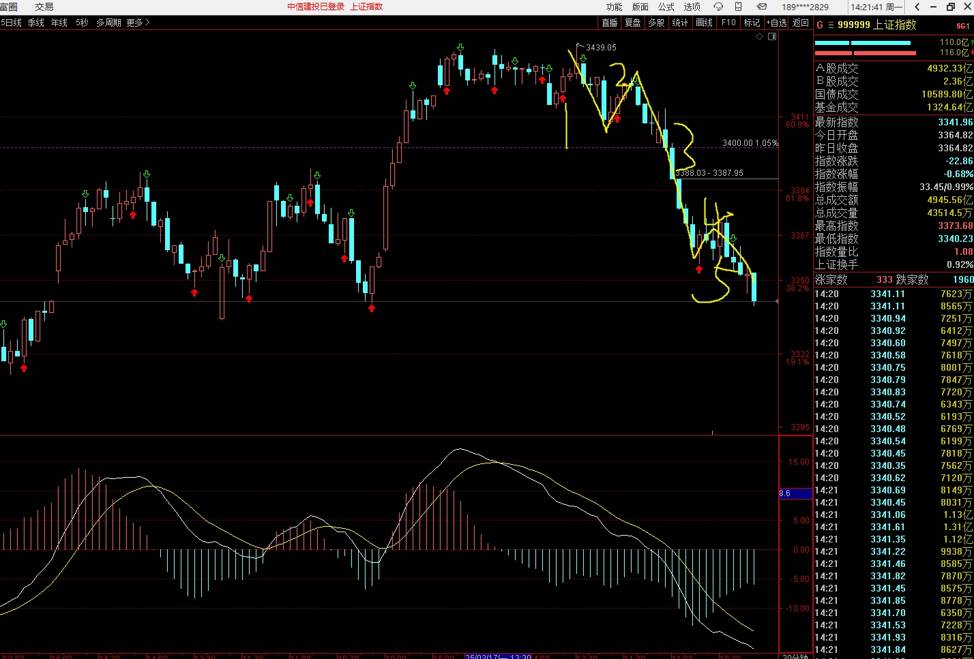The height and width of the screenshot is (659, 974).
Task: Click the 110.0亿 buy volume bar
Action: point(863,43)
